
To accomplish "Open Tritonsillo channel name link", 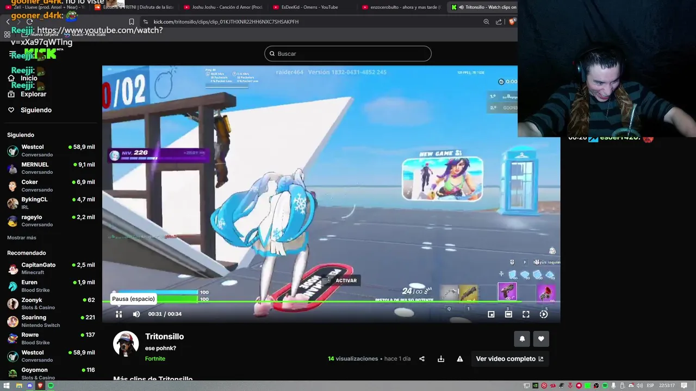I will (164, 337).
